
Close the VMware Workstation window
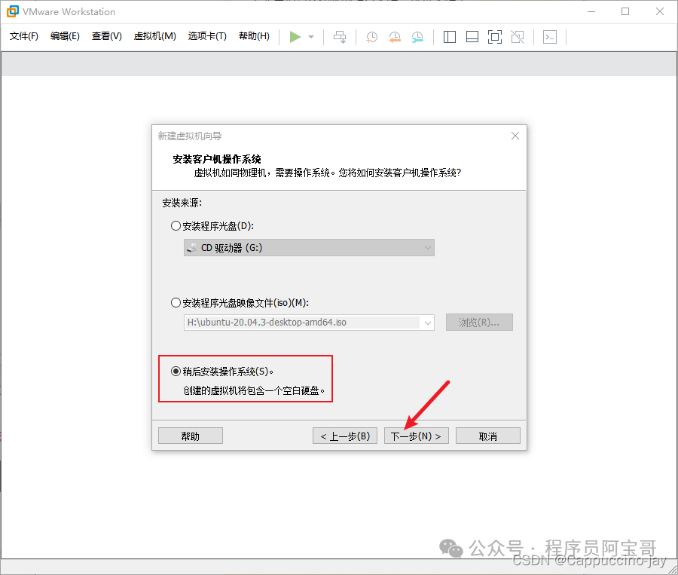pyautogui.click(x=659, y=12)
